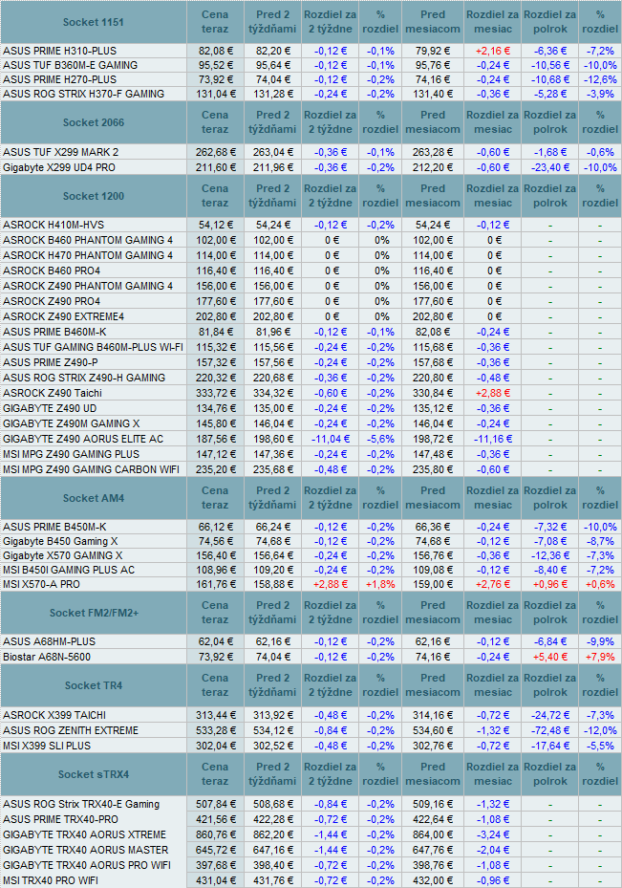Select GIGABYTE TRX40 AORUS XTREME name
This screenshot has height=888, width=622.
click(85, 834)
